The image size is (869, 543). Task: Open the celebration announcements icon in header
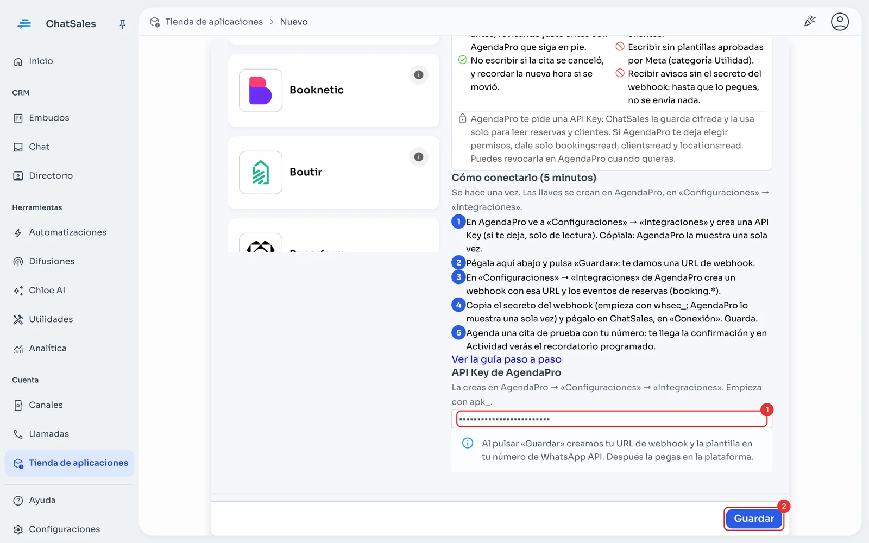[x=810, y=21]
